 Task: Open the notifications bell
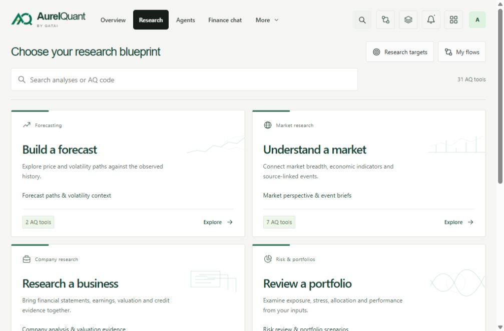coord(431,20)
